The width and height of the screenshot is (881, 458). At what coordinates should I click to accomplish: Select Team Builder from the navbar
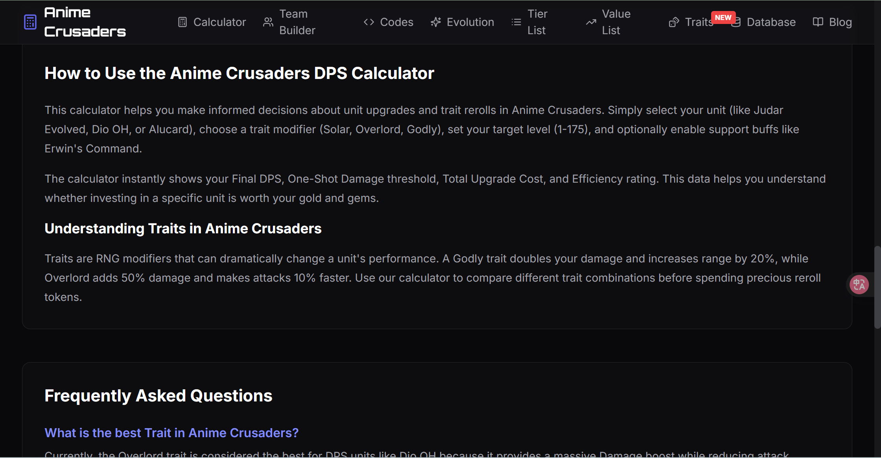click(x=298, y=22)
